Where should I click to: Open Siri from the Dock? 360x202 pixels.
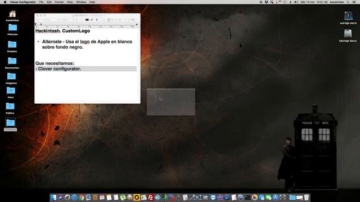coord(60,198)
